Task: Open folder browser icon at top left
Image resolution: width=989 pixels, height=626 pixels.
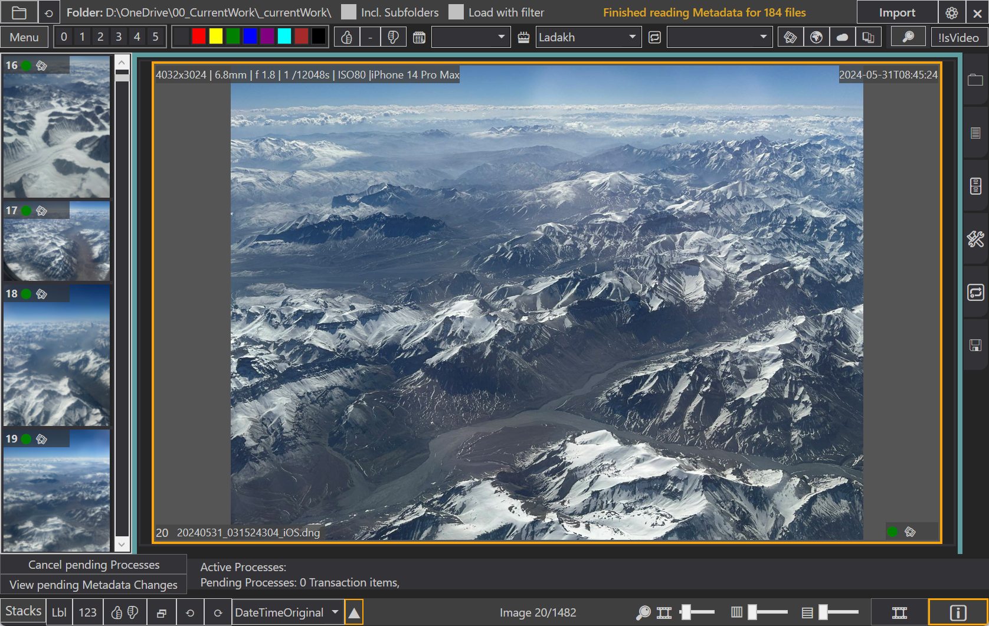Action: pos(19,12)
